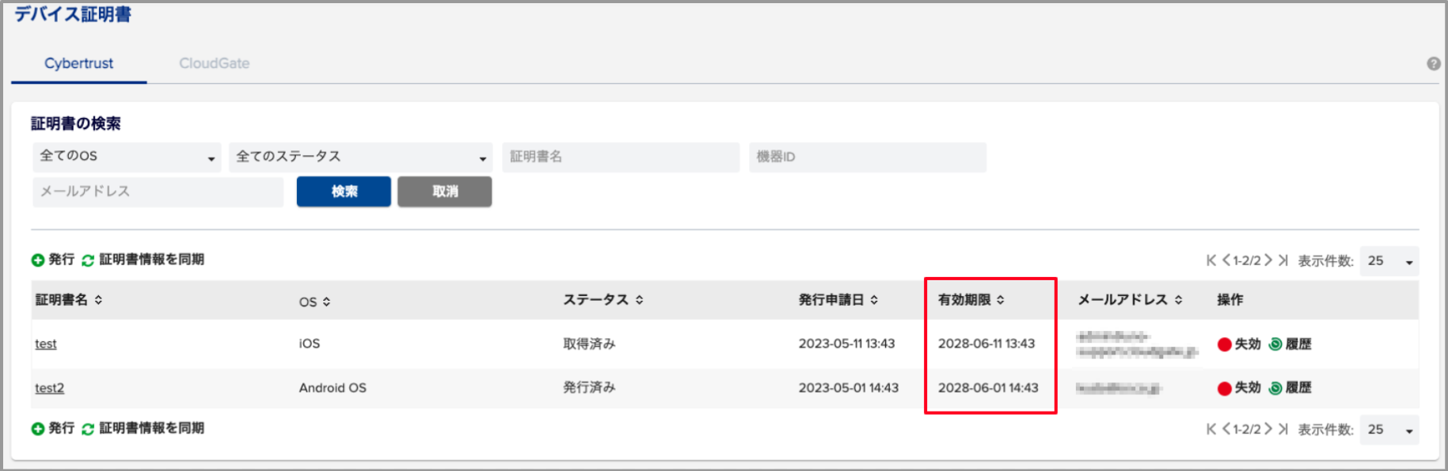The width and height of the screenshot is (1448, 471).
Task: Click expiry 2028-06-11 13:43
Action: [x=986, y=344]
